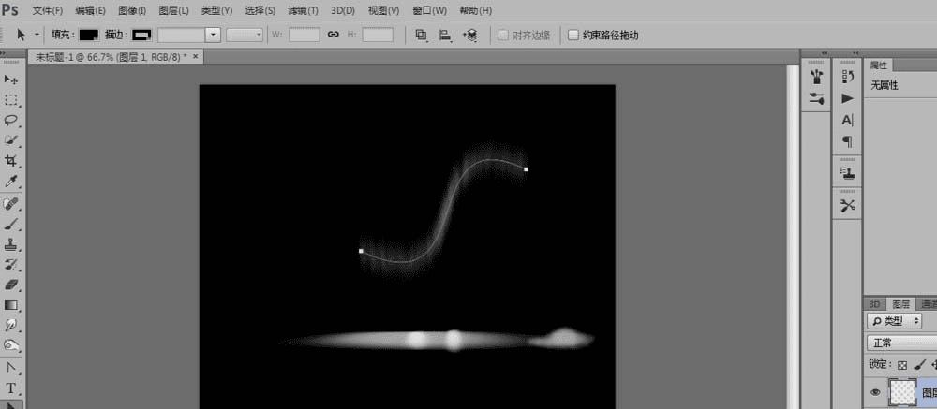Open the layer filter 类型 dropdown
This screenshot has width=937, height=409.
point(895,321)
